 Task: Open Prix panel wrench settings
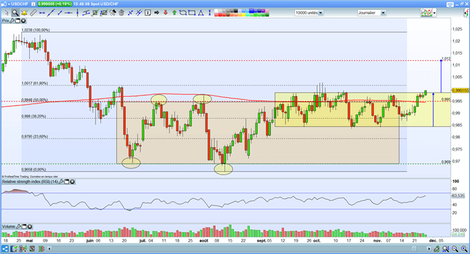tap(12, 21)
